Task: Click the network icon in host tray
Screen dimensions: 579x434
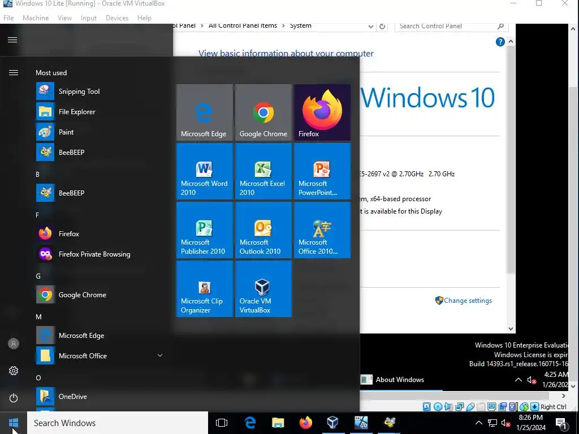Action: [492, 423]
